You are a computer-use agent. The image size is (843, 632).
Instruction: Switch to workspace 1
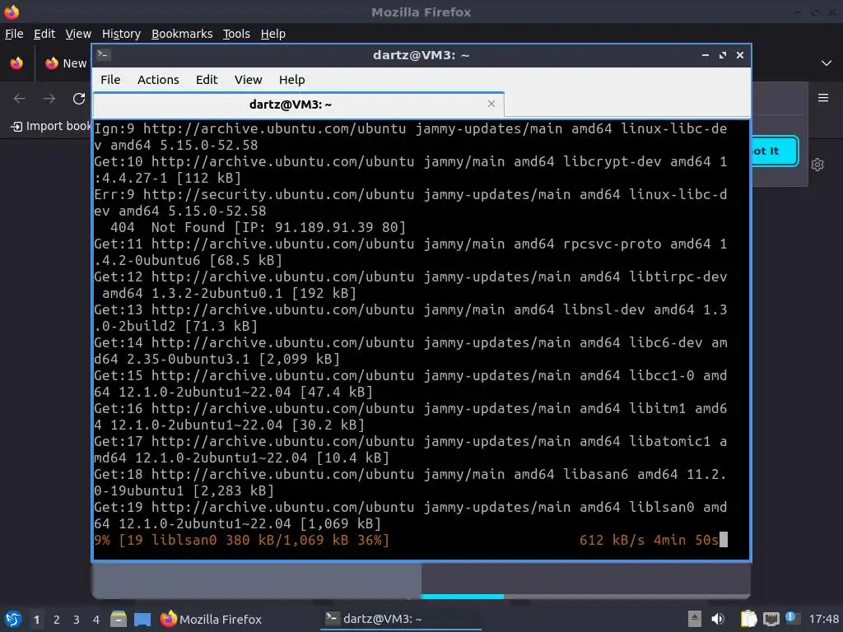coord(36,620)
